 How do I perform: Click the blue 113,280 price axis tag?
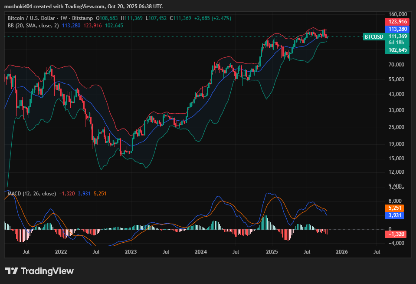click(397, 29)
